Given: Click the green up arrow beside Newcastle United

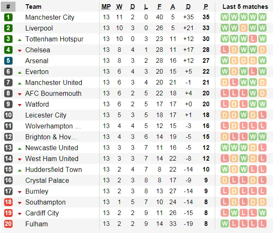Looking at the screenshot, I should point(20,148).
